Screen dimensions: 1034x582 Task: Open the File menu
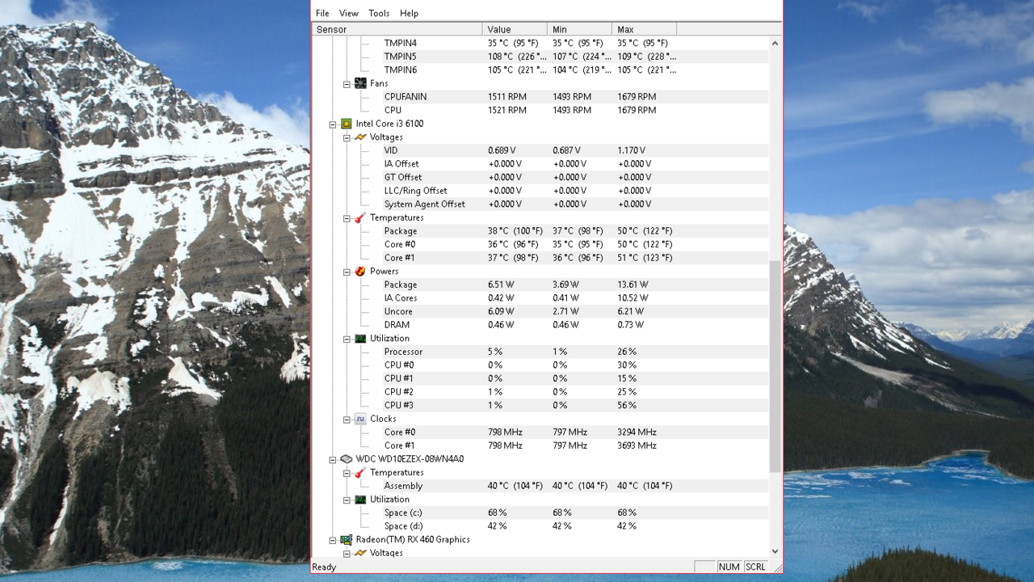322,13
